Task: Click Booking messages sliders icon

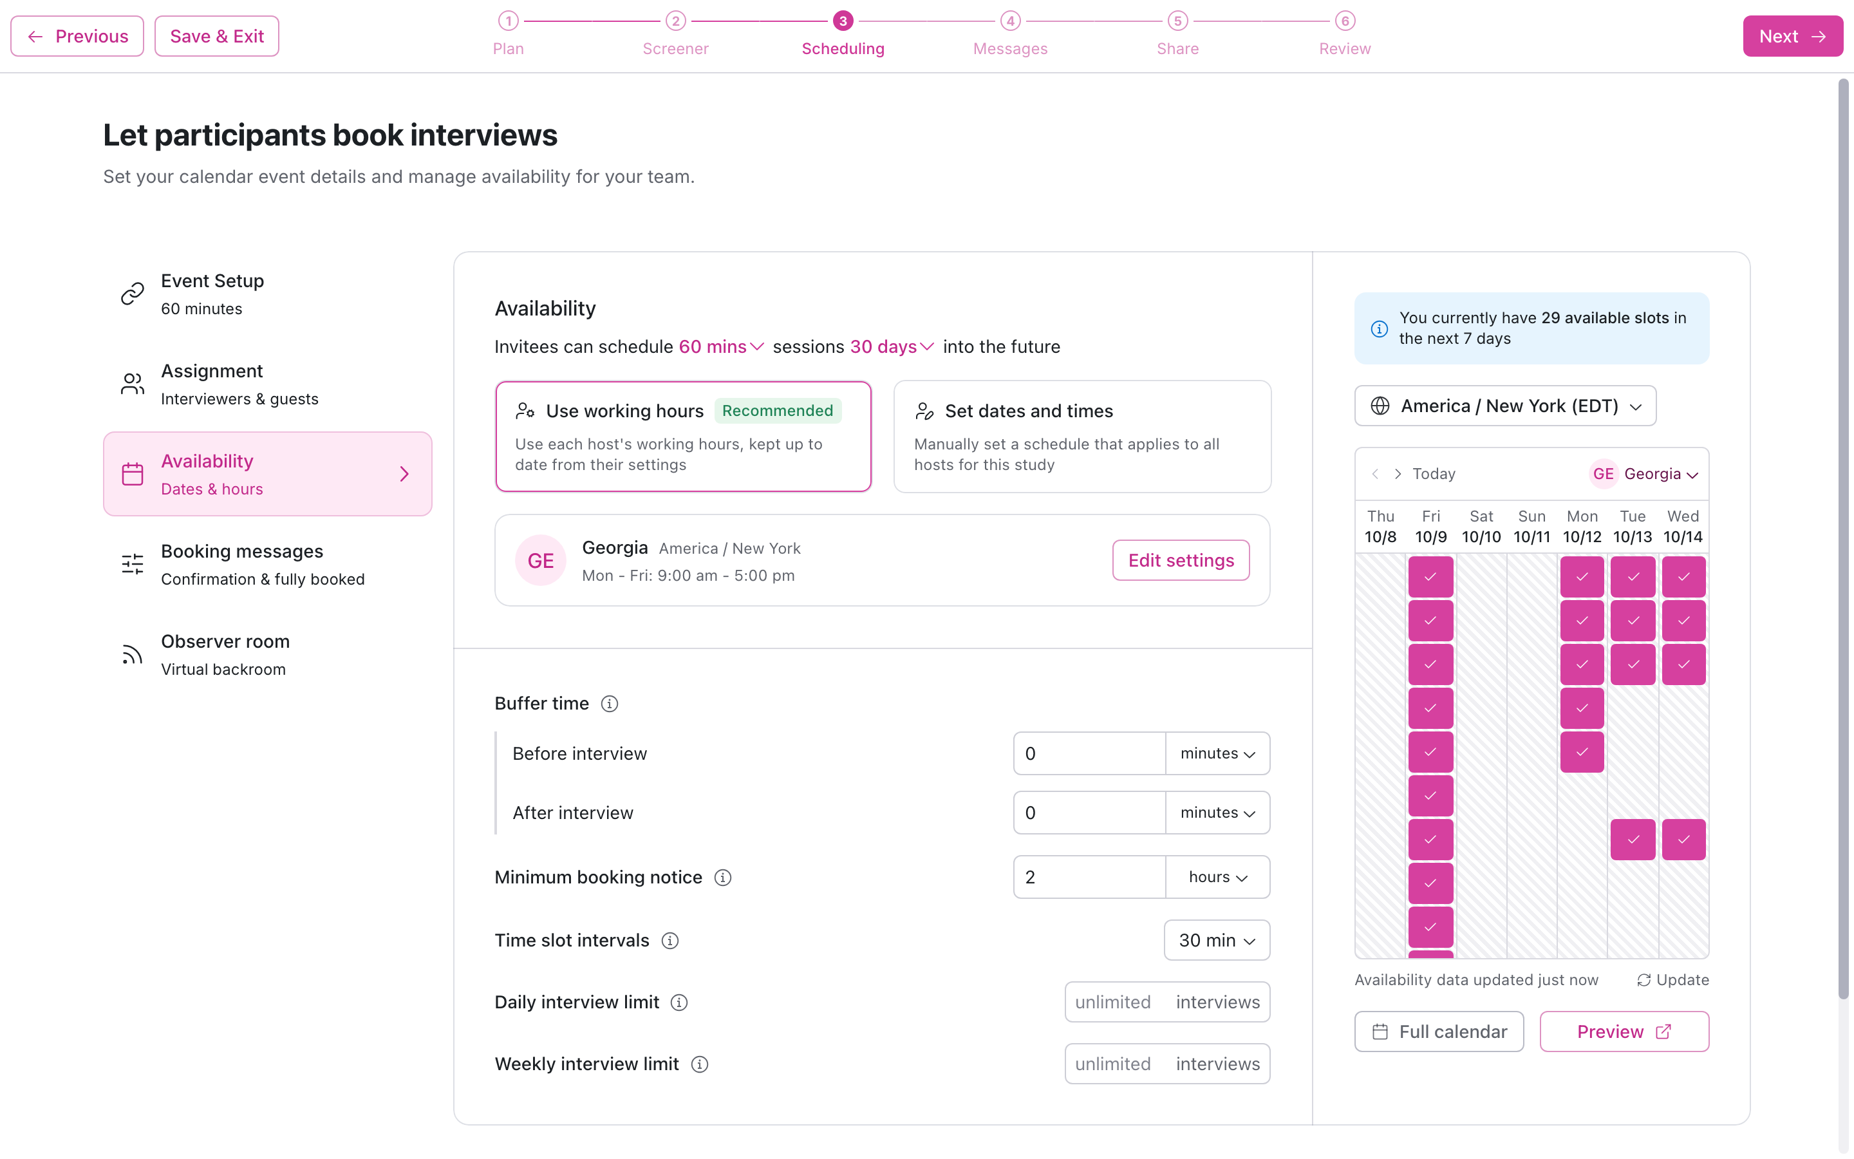Action: [x=133, y=564]
